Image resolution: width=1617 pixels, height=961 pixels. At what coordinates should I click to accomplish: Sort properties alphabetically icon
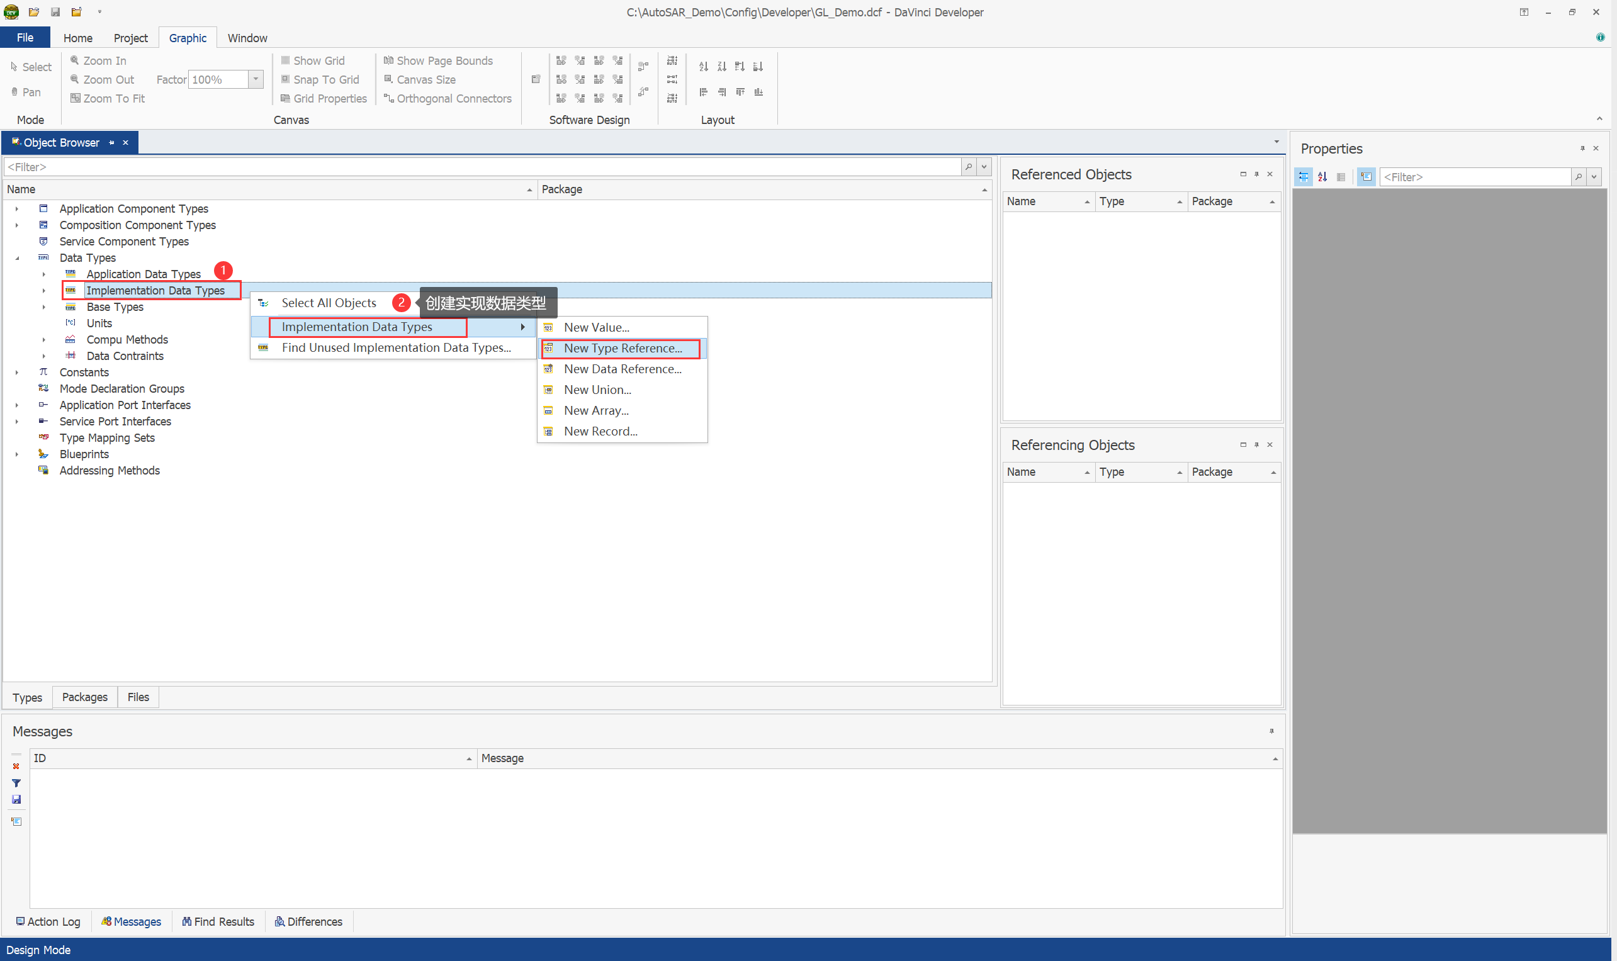point(1322,177)
